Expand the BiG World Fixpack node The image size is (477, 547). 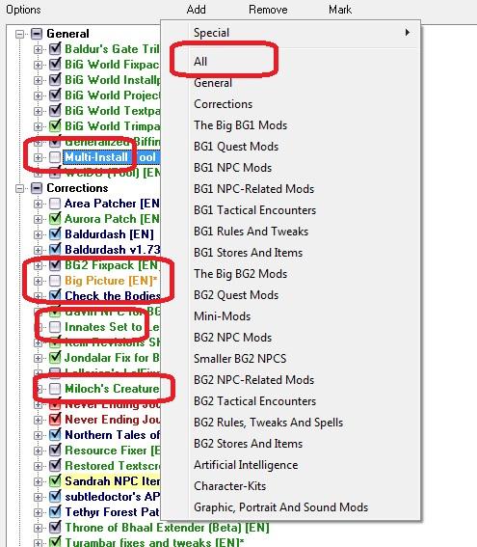(x=38, y=65)
